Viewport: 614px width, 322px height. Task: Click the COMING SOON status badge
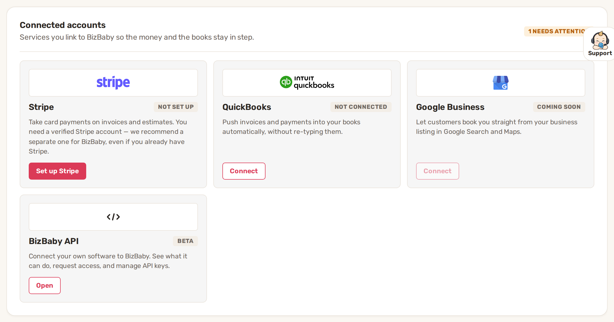pyautogui.click(x=559, y=107)
